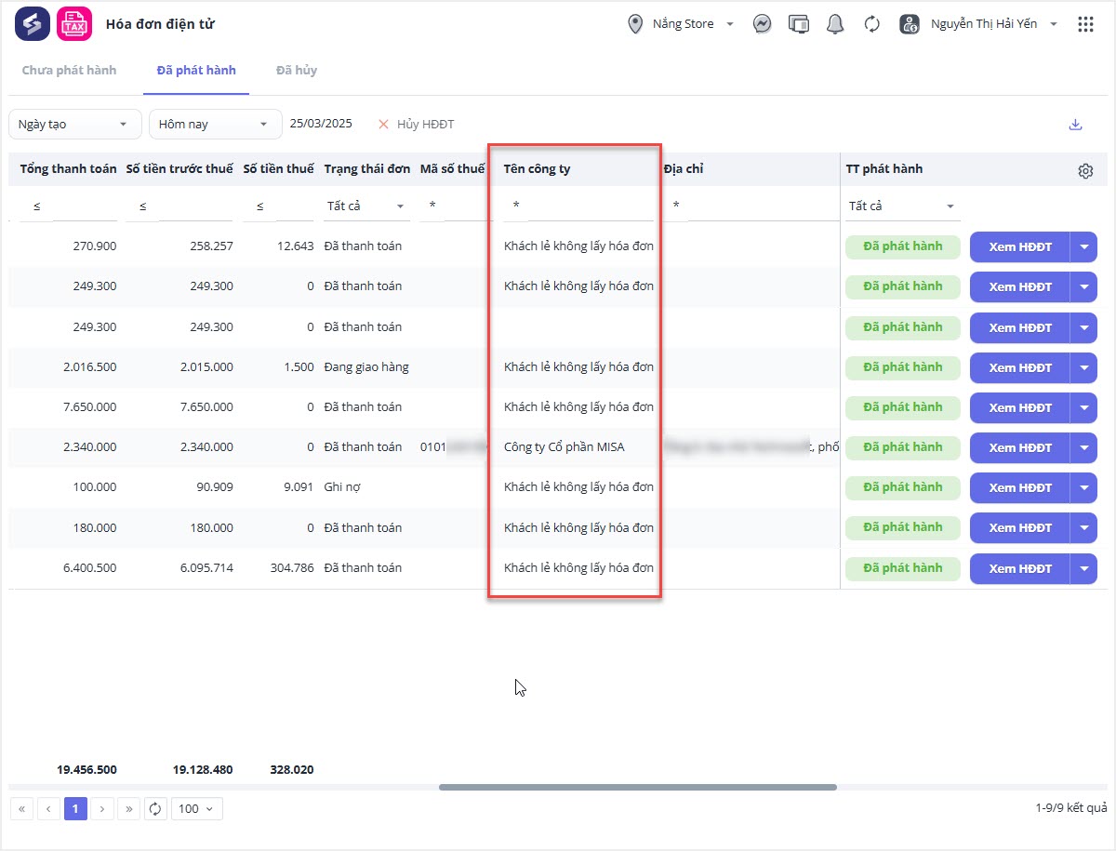
Task: Switch to Đã hủy tab
Action: click(297, 71)
